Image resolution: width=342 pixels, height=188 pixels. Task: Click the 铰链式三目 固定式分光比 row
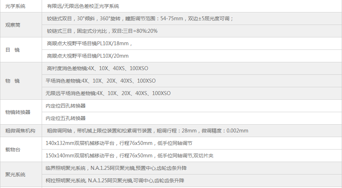coord(102,31)
